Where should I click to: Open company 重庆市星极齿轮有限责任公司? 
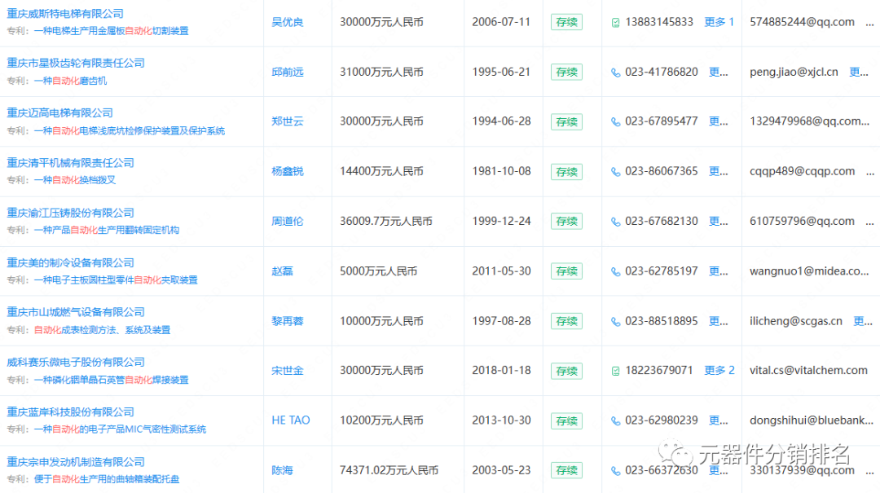(x=76, y=63)
